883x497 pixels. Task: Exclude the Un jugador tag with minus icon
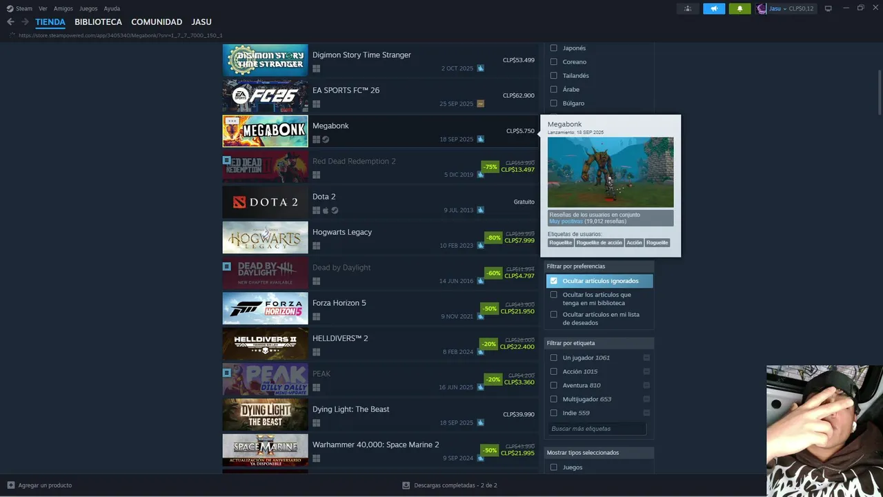point(646,358)
